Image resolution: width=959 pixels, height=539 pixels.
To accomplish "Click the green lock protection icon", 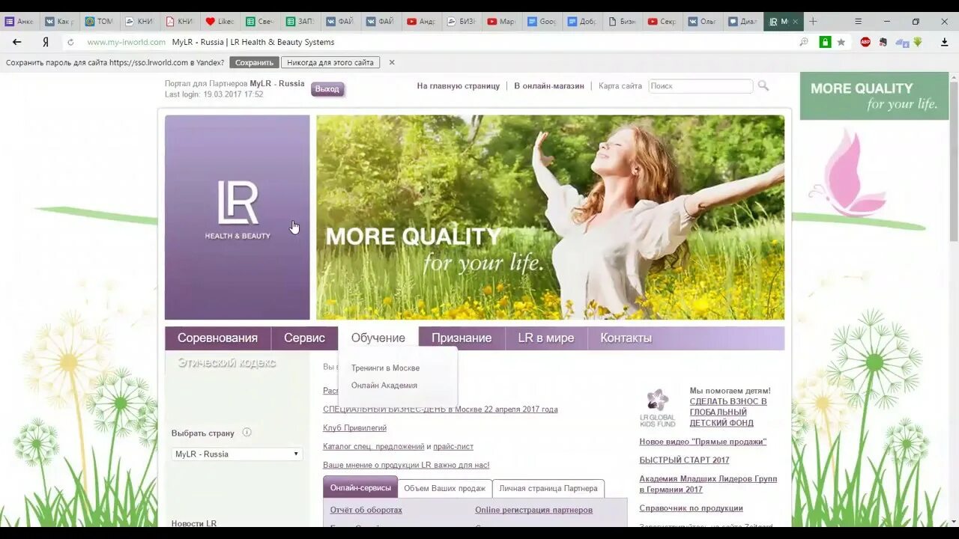I will (x=825, y=42).
